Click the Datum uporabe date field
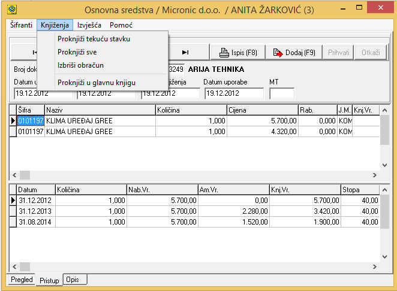Image resolution: width=397 pixels, height=291 pixels. click(234, 93)
